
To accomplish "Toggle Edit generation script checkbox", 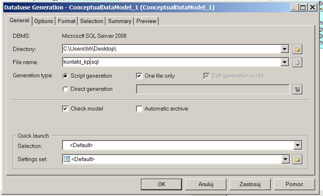I will pyautogui.click(x=206, y=76).
